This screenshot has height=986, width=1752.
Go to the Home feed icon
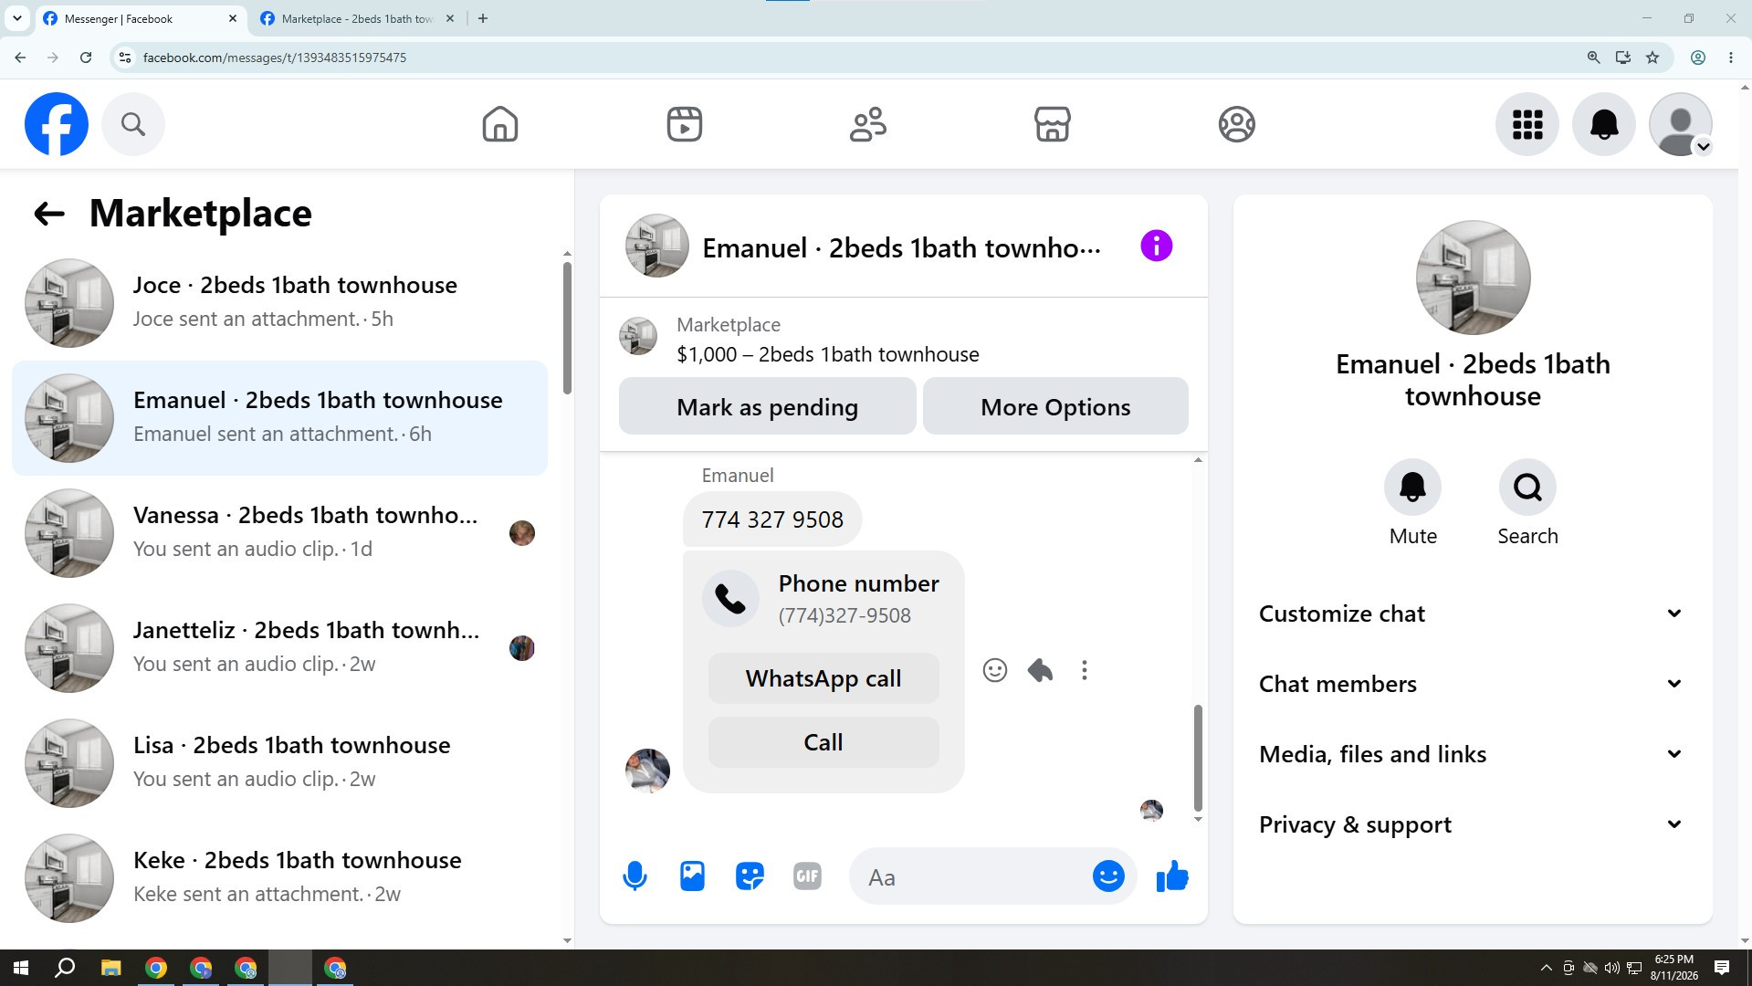coord(500,124)
